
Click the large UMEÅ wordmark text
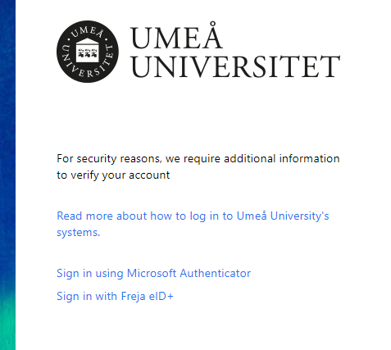click(x=176, y=36)
